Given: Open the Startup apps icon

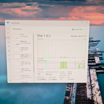Looking at the screenshot, I should coord(9,46).
